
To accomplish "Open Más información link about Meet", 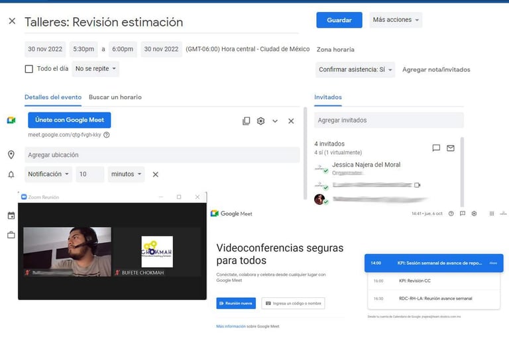I will click(231, 326).
